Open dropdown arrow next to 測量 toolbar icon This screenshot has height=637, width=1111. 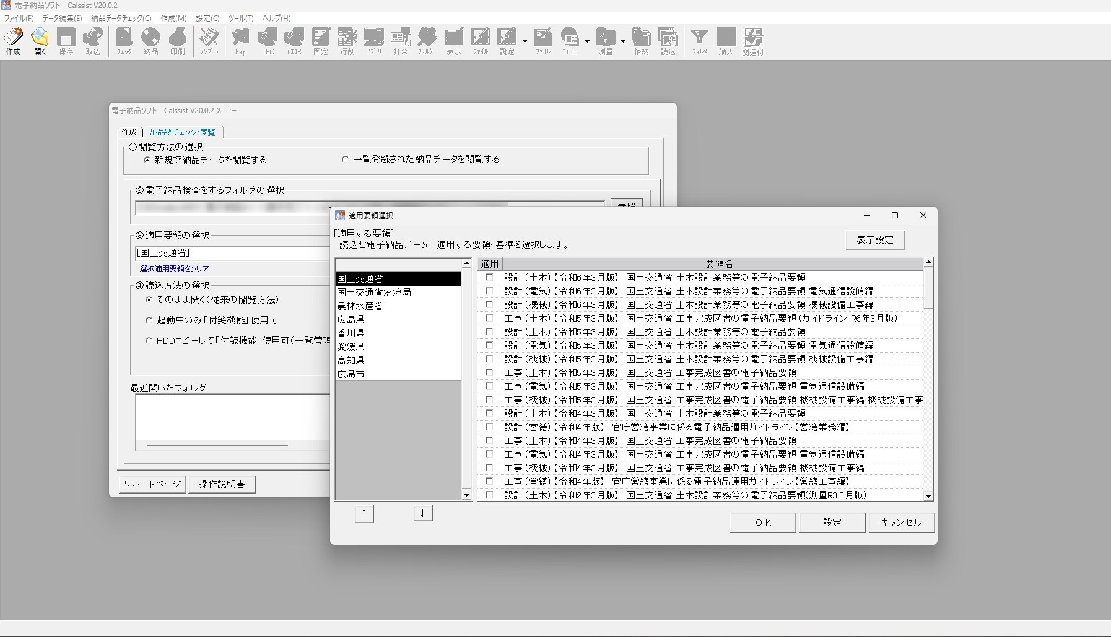tap(623, 41)
